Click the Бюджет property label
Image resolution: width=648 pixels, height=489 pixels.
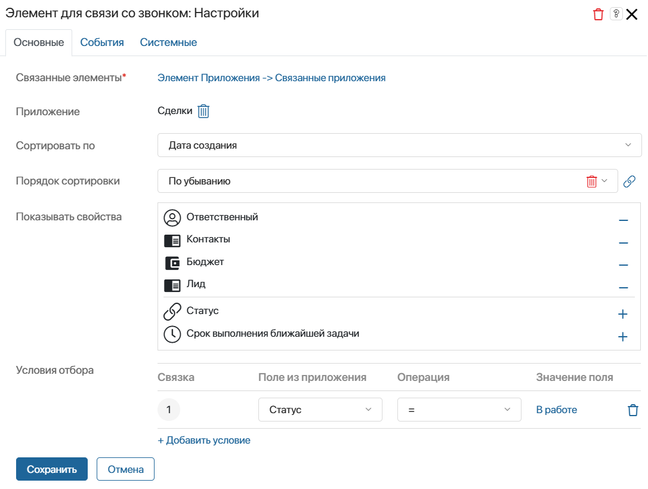point(205,262)
